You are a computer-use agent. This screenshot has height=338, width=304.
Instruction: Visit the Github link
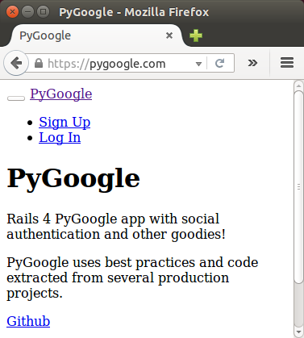(28, 321)
